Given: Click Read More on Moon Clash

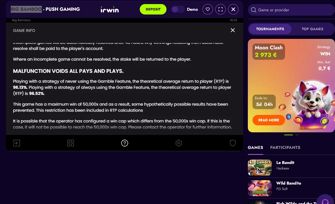Looking at the screenshot, I should coord(268,120).
